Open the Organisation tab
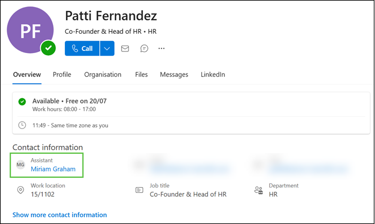The height and width of the screenshot is (224, 375). click(103, 74)
